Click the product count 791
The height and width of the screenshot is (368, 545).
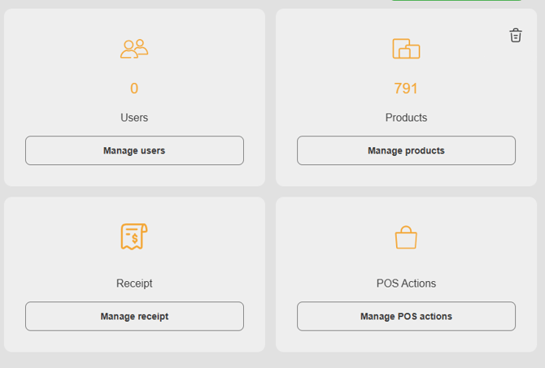tap(406, 89)
